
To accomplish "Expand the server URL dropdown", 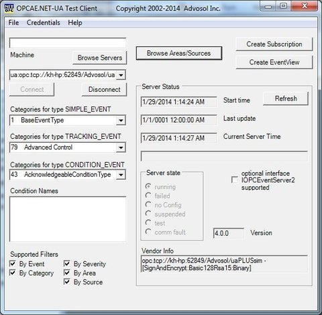I will tap(121, 75).
